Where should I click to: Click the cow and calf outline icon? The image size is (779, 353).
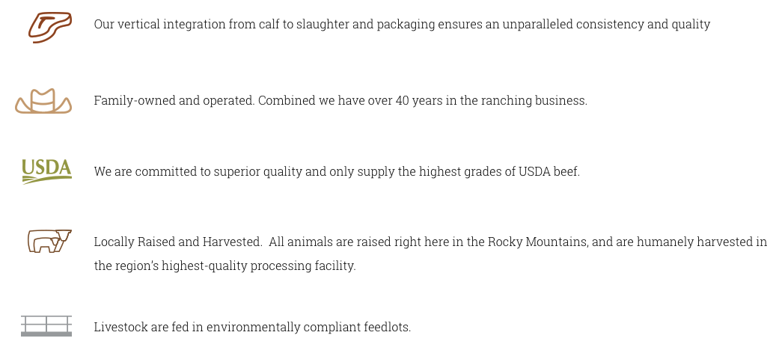pyautogui.click(x=49, y=241)
